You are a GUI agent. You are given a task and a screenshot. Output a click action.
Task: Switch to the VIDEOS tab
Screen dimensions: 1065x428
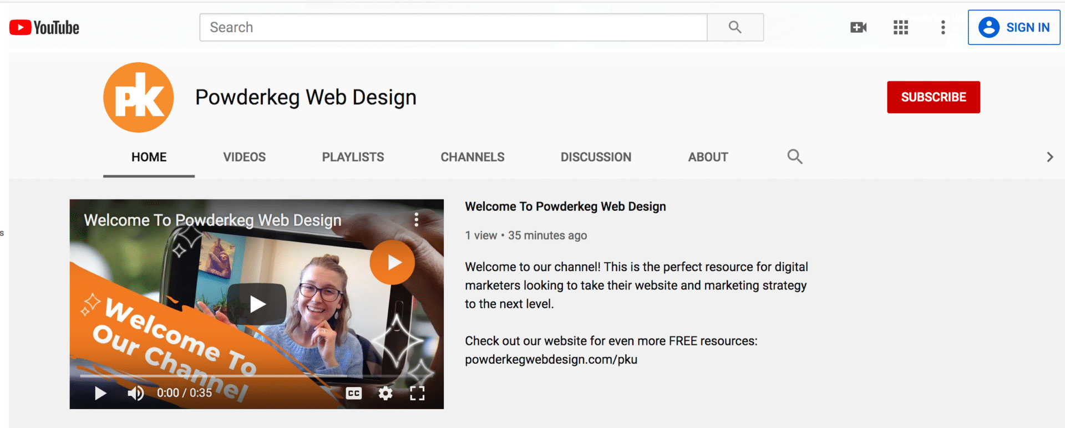tap(244, 157)
